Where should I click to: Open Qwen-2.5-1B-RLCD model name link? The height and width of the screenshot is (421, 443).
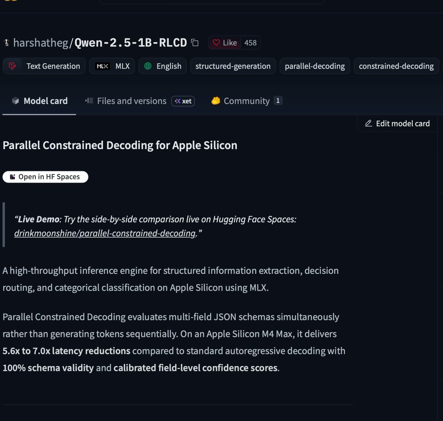(x=131, y=43)
